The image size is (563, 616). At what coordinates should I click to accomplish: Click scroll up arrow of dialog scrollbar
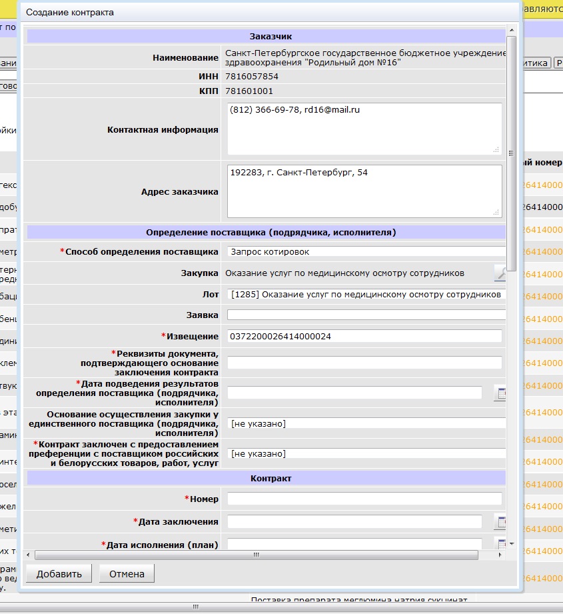(x=512, y=30)
